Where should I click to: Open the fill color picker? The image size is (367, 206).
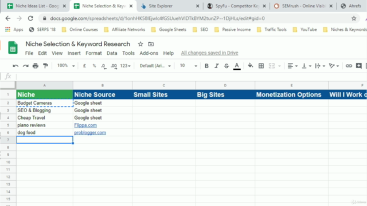click(251, 66)
